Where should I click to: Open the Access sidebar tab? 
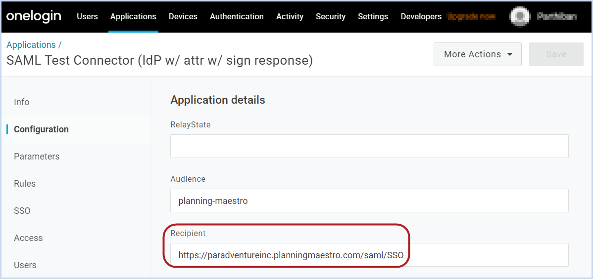(x=28, y=238)
